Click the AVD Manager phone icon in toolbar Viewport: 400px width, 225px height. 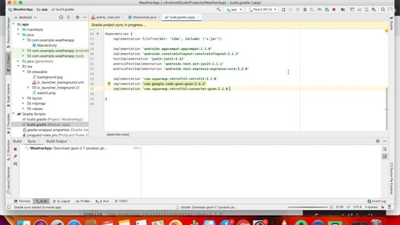click(367, 9)
